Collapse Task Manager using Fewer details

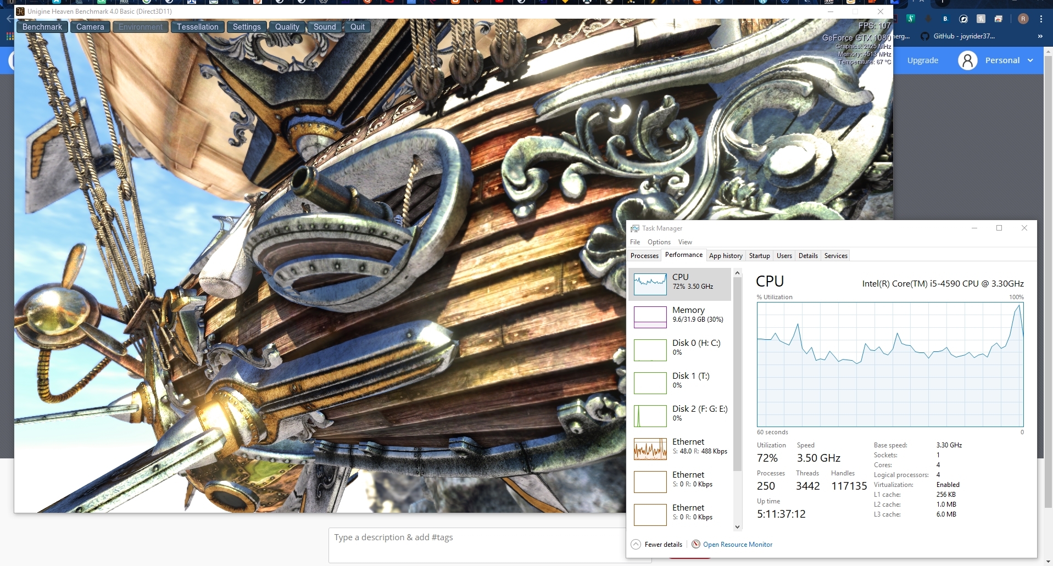pos(657,544)
